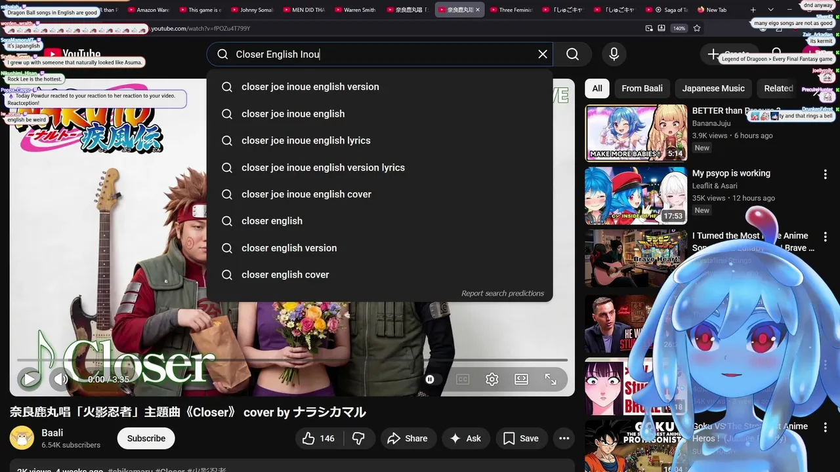
Task: Click the video title text
Action: tap(188, 412)
